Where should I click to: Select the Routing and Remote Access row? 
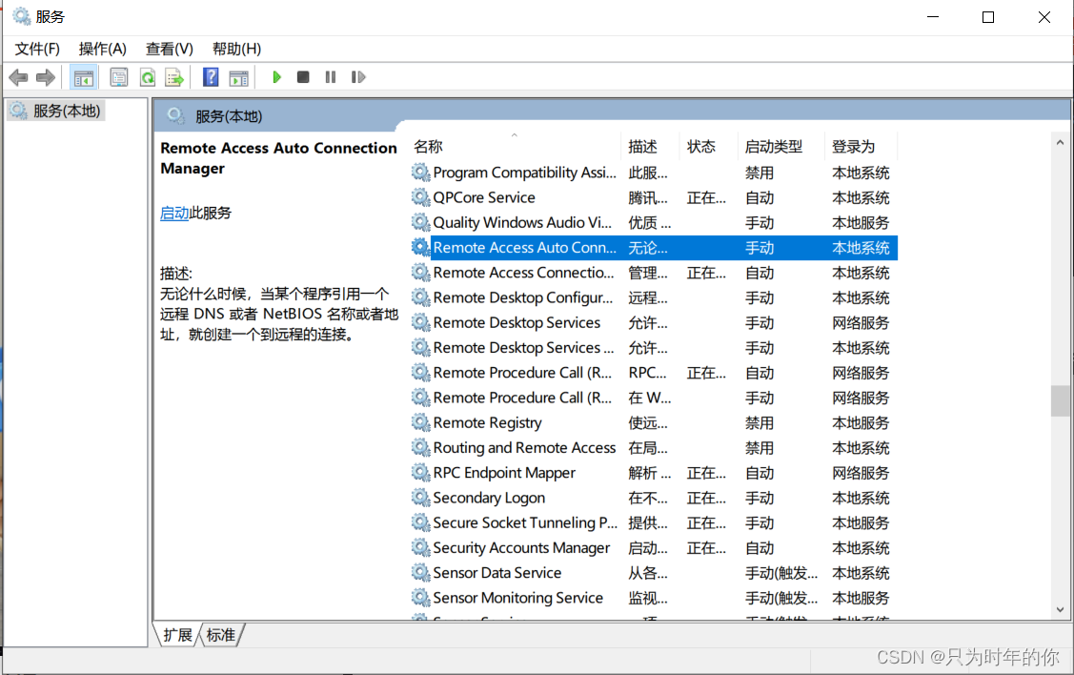pyautogui.click(x=654, y=447)
